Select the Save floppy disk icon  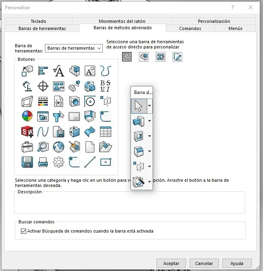point(27,162)
